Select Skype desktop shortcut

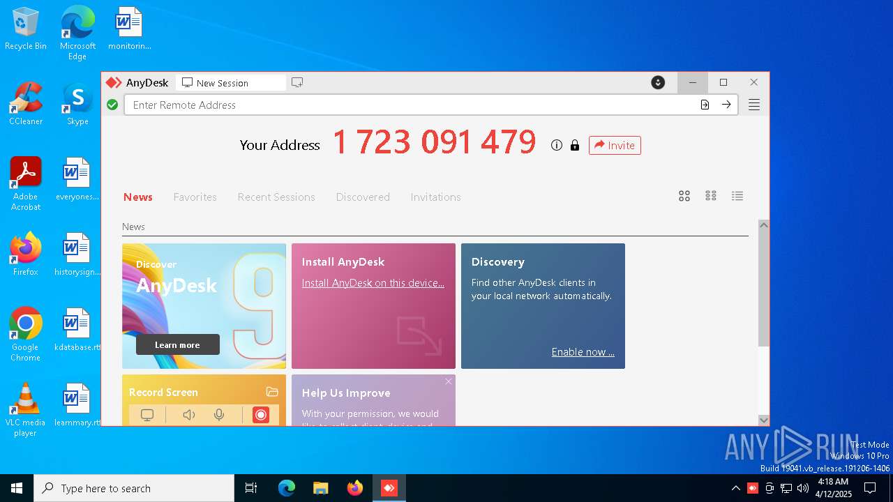(77, 105)
